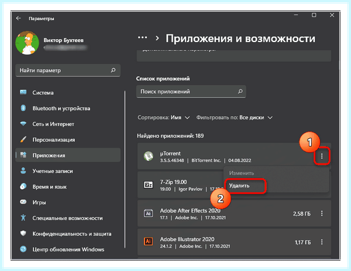Click the breadcrumb chevron arrow
Viewport: 351px width, 271px height.
[x=157, y=38]
